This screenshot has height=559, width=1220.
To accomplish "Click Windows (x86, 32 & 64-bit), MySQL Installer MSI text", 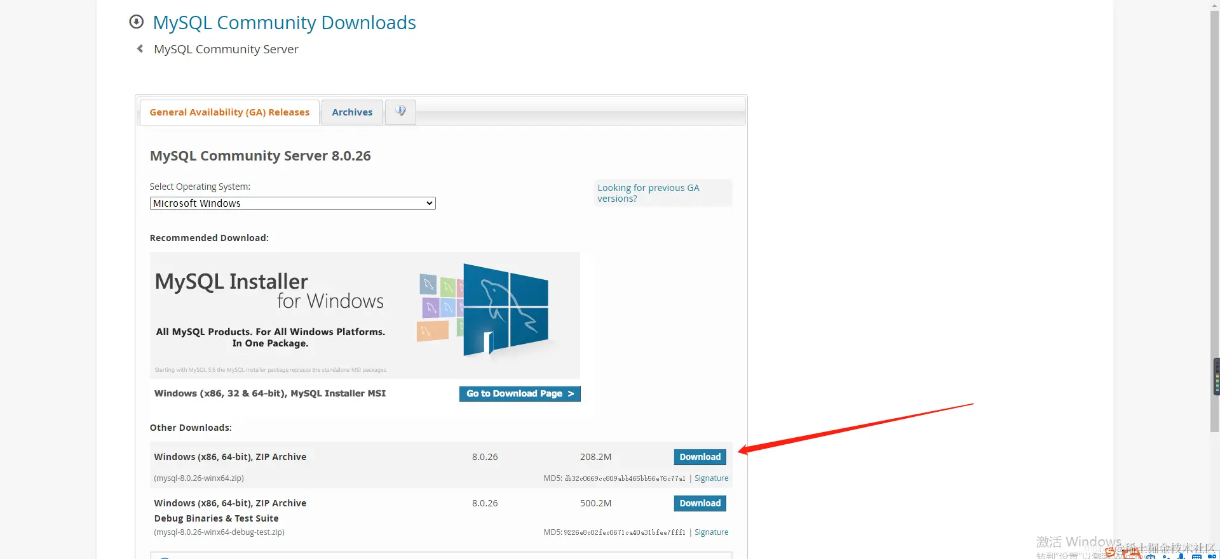I will point(270,393).
